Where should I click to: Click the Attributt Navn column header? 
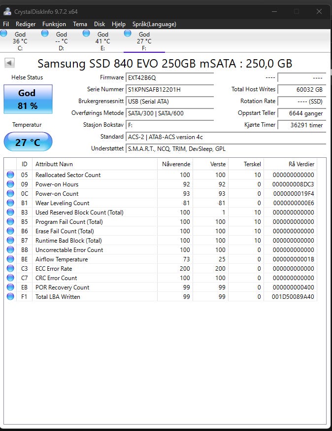[x=95, y=164]
